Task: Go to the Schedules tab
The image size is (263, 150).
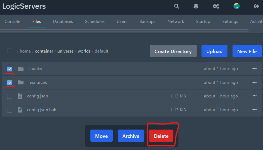Action: click(95, 21)
